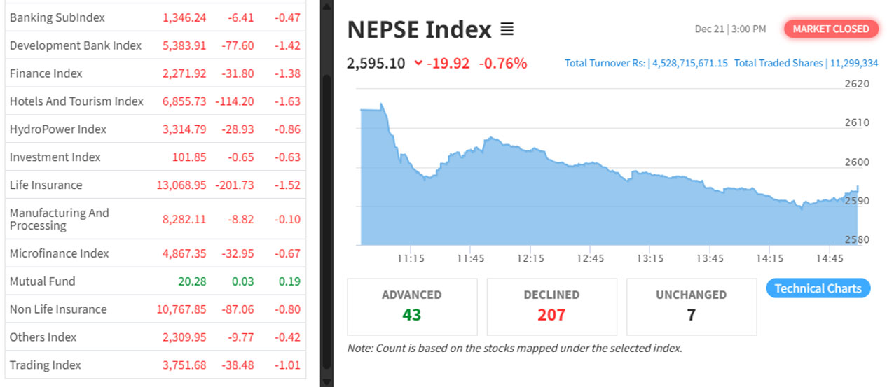The width and height of the screenshot is (887, 387).
Task: Click the Declined stocks count box
Action: [551, 306]
